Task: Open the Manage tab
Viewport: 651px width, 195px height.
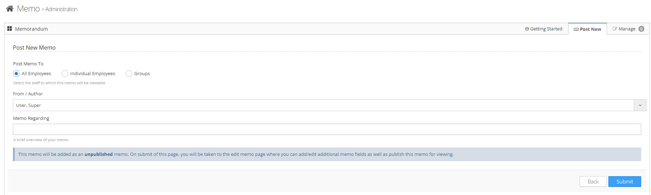Action: tap(627, 29)
